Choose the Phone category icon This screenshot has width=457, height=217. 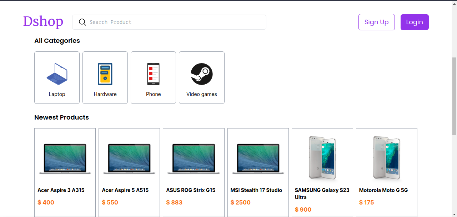(x=153, y=74)
